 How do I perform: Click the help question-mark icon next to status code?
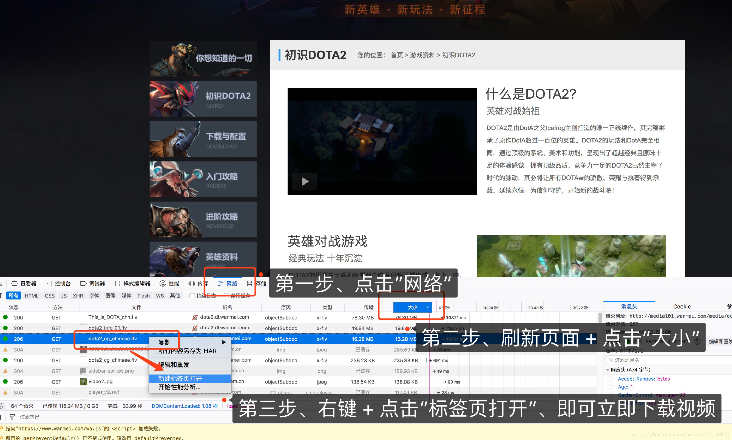pyautogui.click(x=697, y=341)
